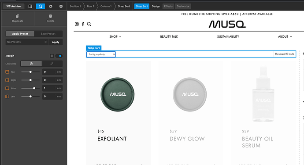Click the green Exfoliant product image

[x=117, y=94]
